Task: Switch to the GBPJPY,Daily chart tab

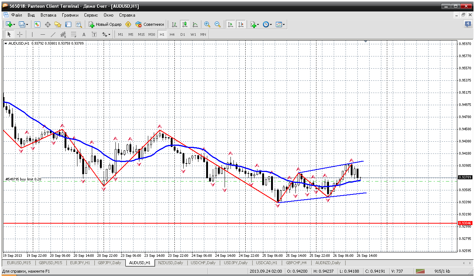Action: 110,263
